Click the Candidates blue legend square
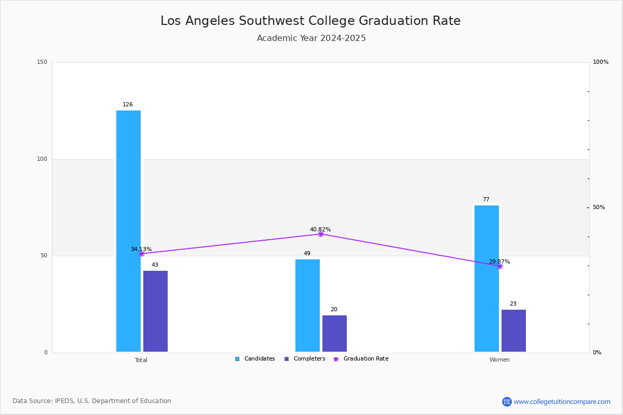This screenshot has width=623, height=415. point(237,359)
